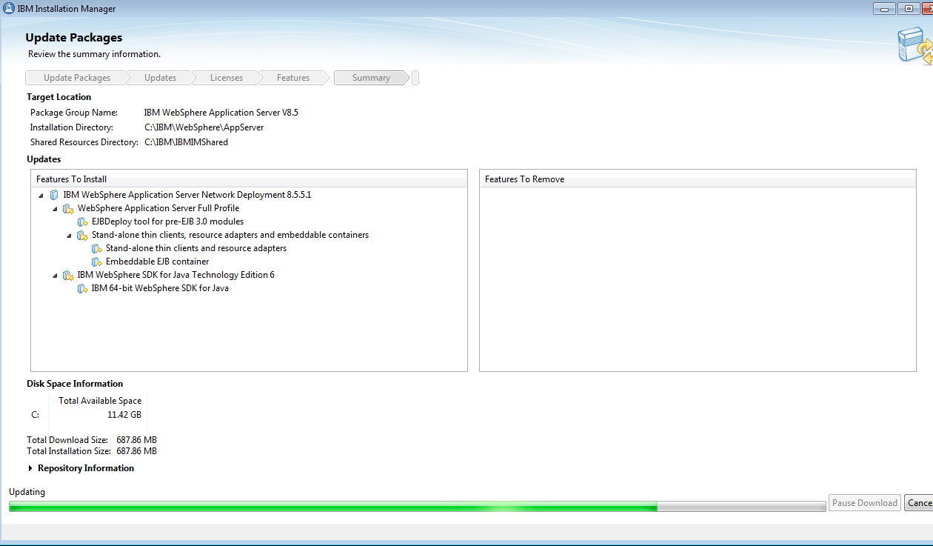Click the Pause Download button
Image resolution: width=933 pixels, height=546 pixels.
(864, 503)
